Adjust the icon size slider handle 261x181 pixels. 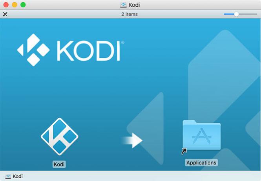click(236, 14)
